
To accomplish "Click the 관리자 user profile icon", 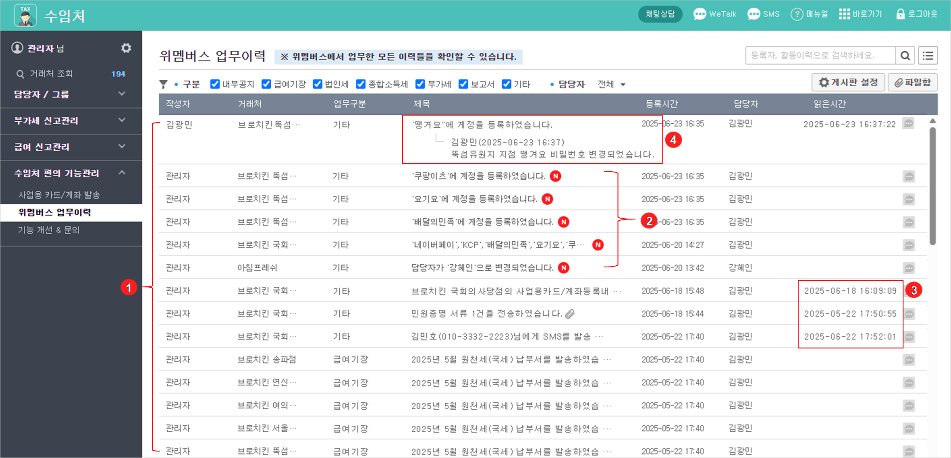I will tap(17, 48).
